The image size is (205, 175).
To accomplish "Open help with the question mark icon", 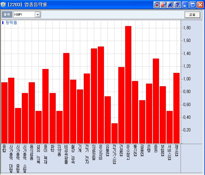I will (x=177, y=5).
